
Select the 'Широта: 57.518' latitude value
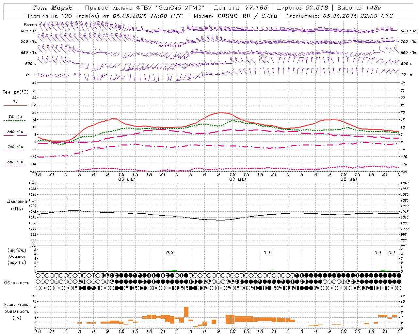pos(302,8)
